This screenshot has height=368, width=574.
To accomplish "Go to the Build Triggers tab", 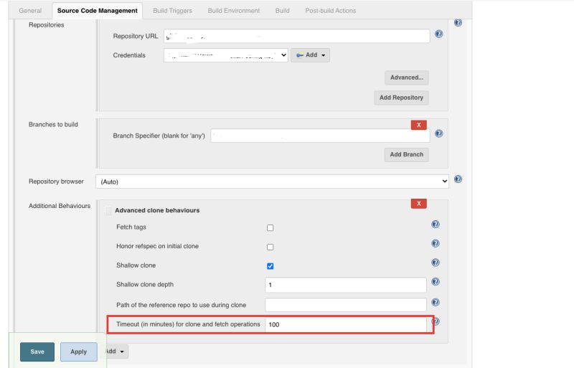I will pyautogui.click(x=172, y=11).
